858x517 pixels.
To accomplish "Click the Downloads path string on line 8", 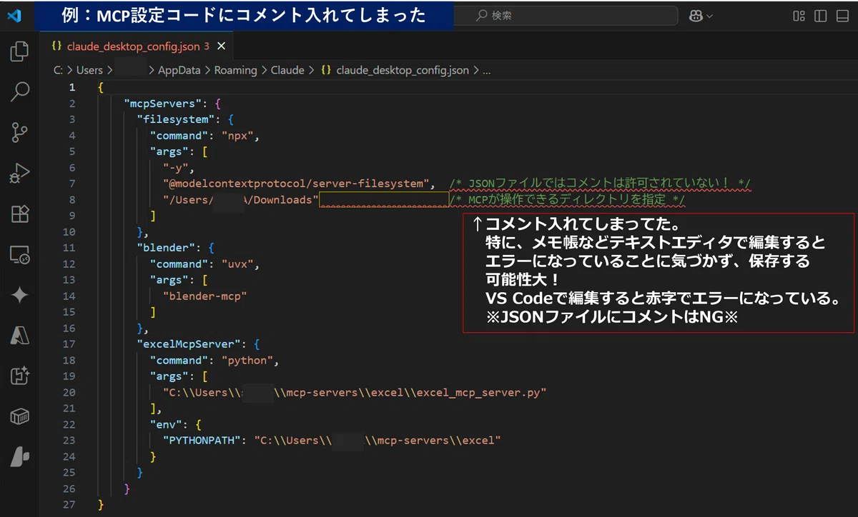I will click(x=241, y=200).
